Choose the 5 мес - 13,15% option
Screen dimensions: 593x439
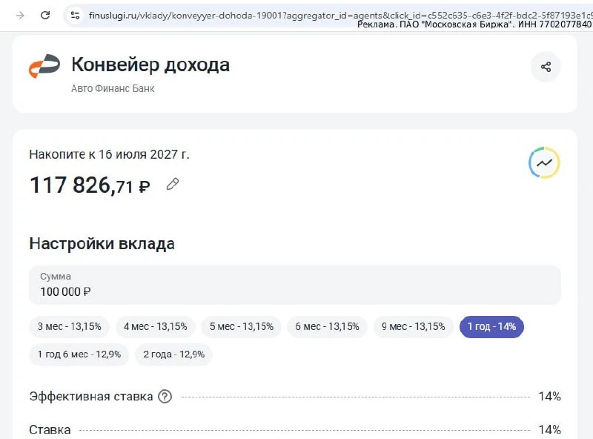pyautogui.click(x=242, y=326)
